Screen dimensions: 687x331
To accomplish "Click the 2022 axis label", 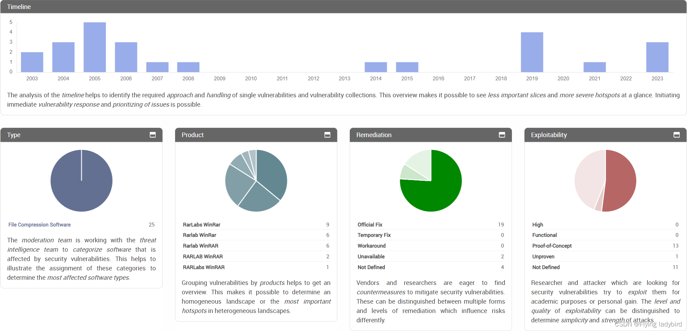I will coord(626,79).
